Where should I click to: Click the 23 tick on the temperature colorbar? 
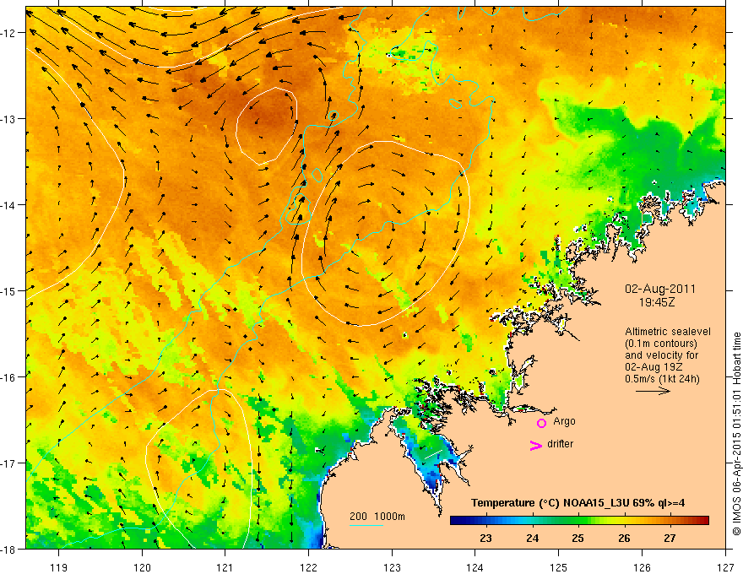[x=485, y=538]
